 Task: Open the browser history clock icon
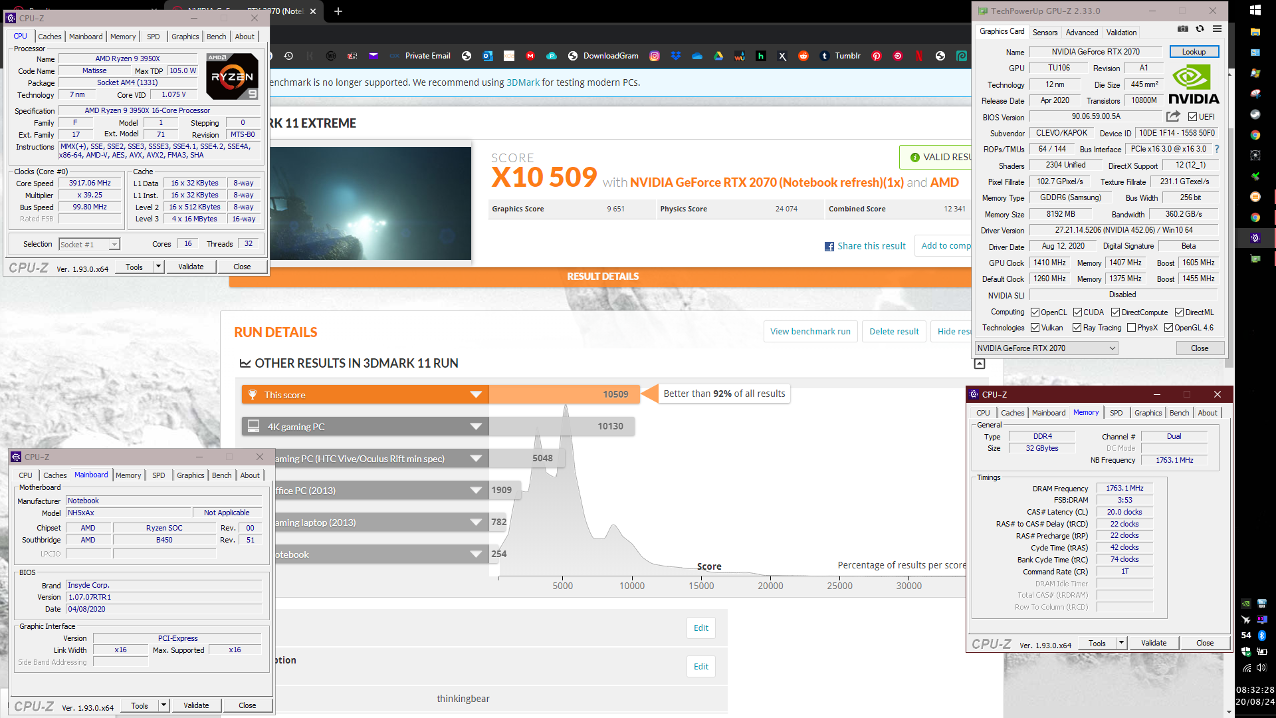tap(288, 56)
